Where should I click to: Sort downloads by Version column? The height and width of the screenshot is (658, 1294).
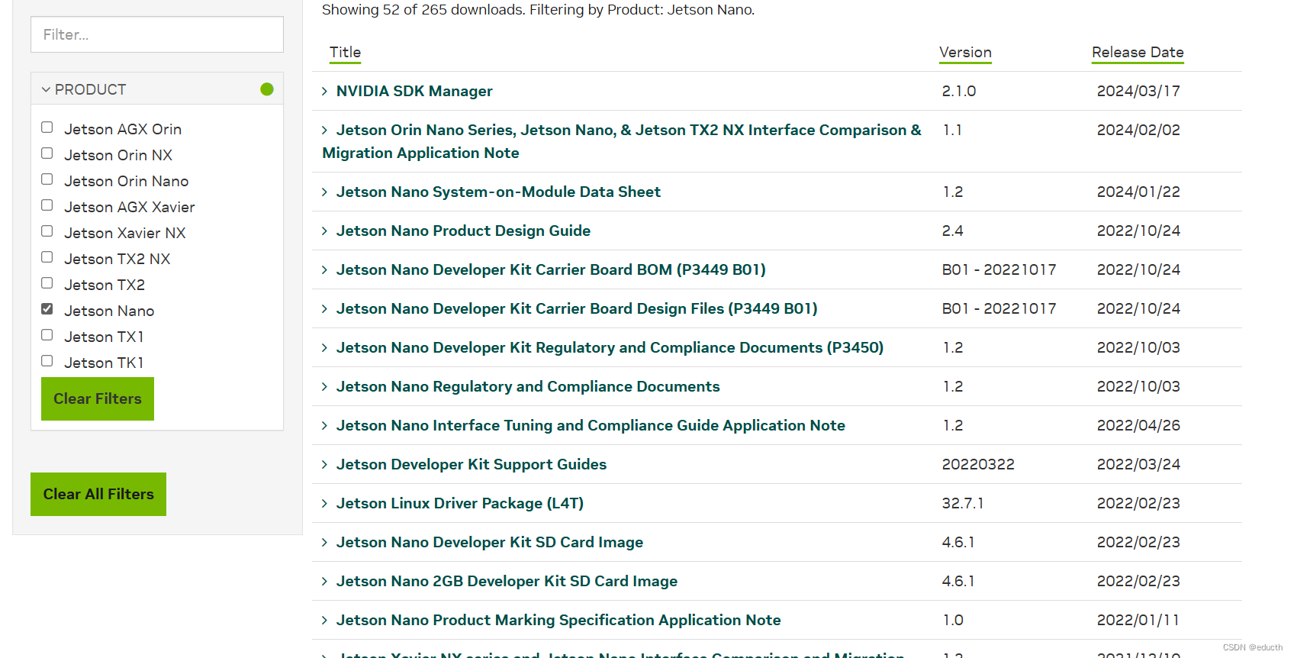click(965, 53)
